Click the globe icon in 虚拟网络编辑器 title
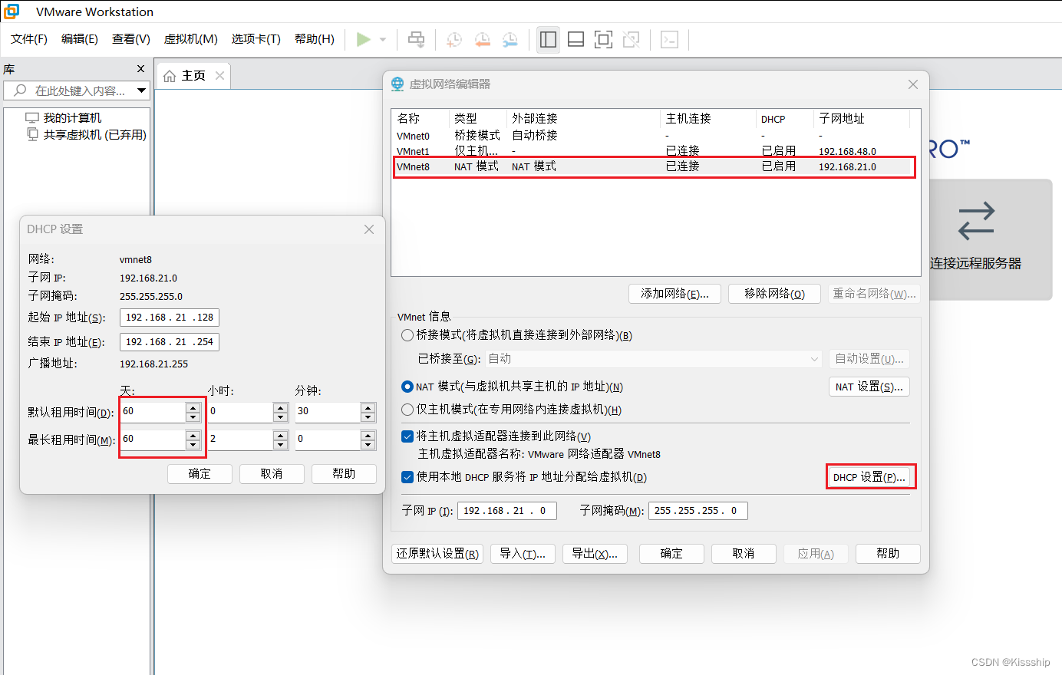 397,84
